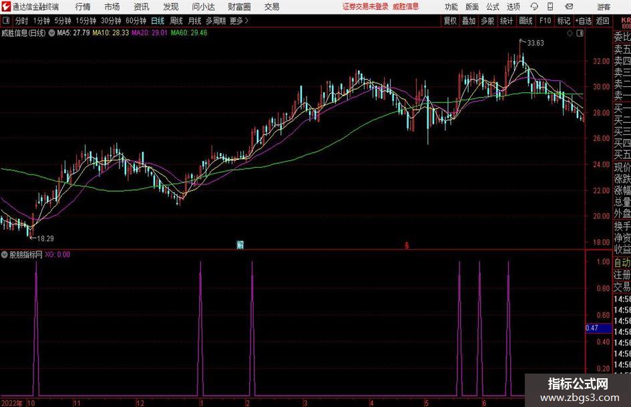Click the 返回 back button

coord(602,21)
